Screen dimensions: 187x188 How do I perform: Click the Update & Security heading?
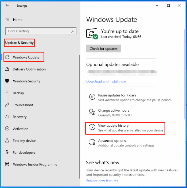(20, 43)
